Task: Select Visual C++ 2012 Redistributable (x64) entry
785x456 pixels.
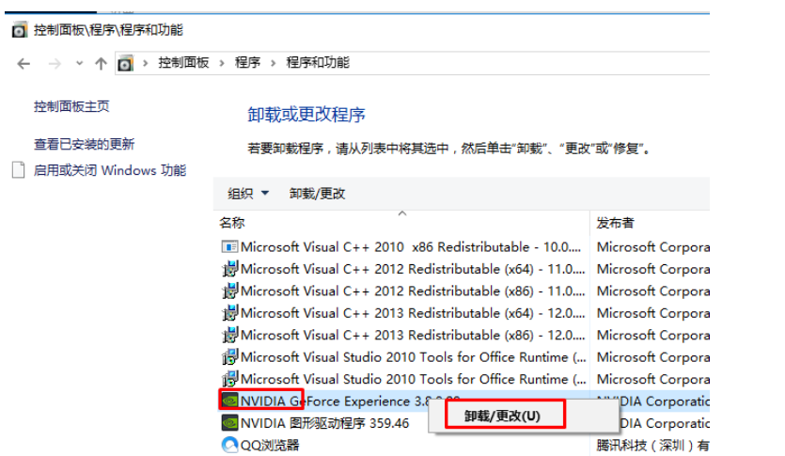Action: point(413,269)
